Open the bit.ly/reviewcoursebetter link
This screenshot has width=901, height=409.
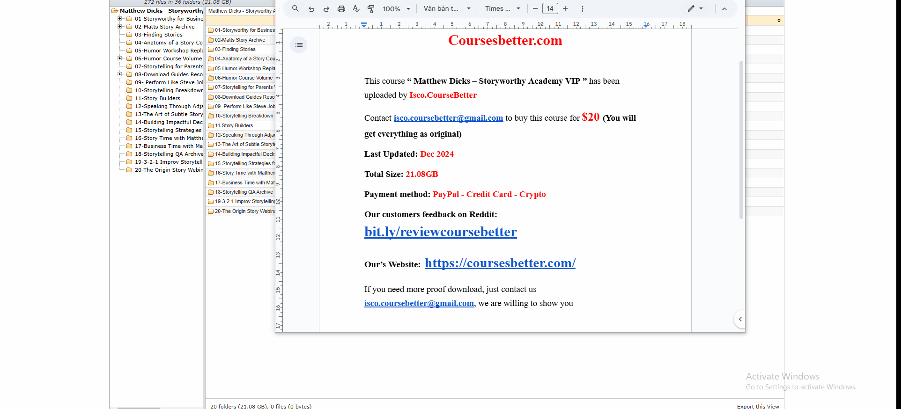440,232
